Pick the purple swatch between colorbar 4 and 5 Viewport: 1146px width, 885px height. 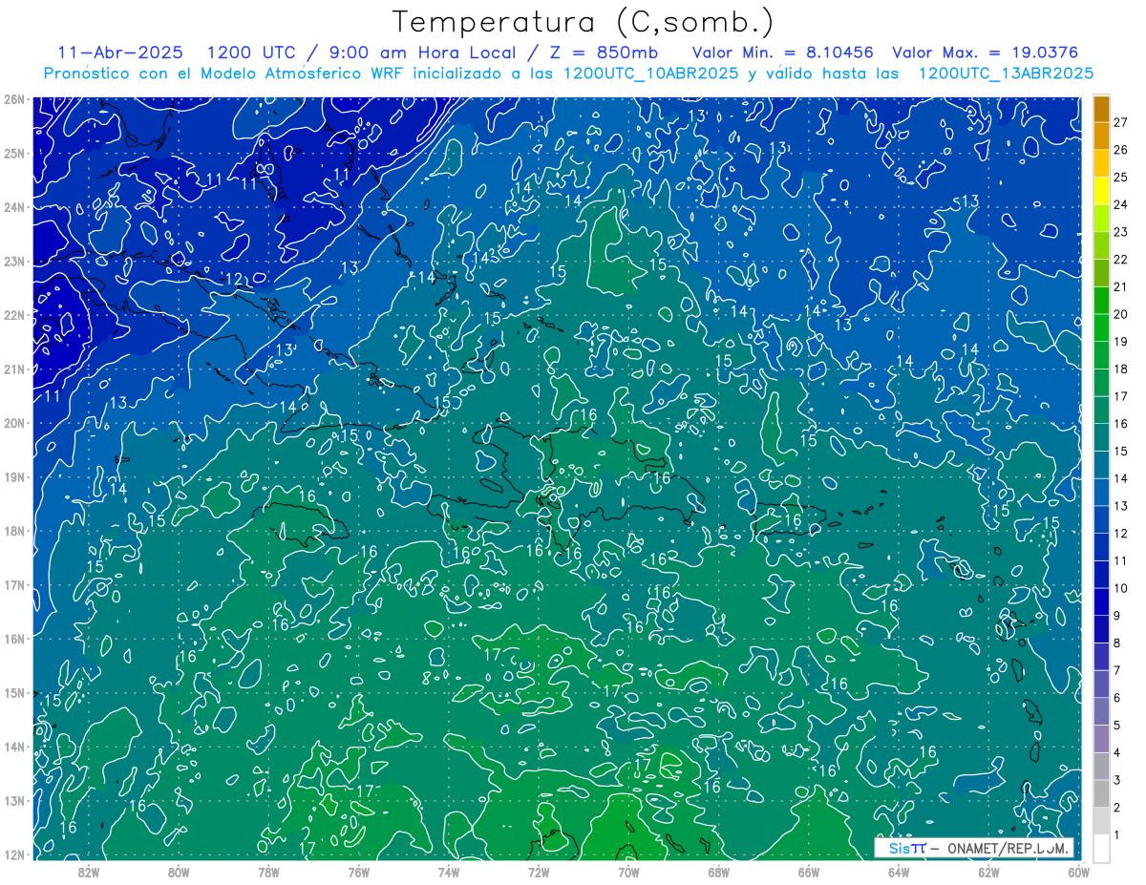1101,738
